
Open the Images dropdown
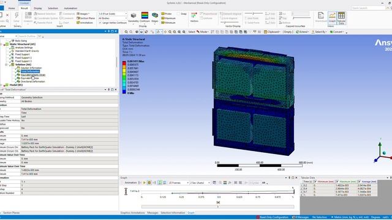(83, 13)
